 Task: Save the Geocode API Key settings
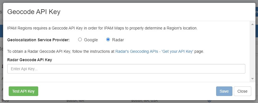[x=224, y=91]
